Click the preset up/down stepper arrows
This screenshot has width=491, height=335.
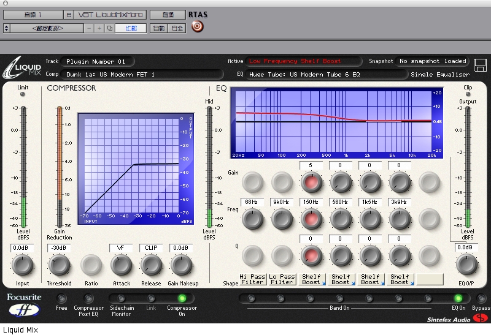pyautogui.click(x=6, y=28)
